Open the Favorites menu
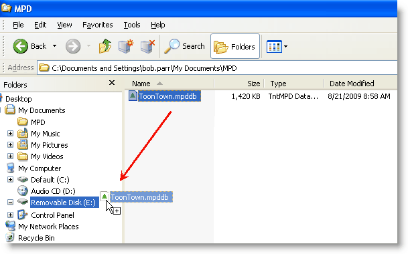This screenshot has width=408, height=254. pos(98,25)
